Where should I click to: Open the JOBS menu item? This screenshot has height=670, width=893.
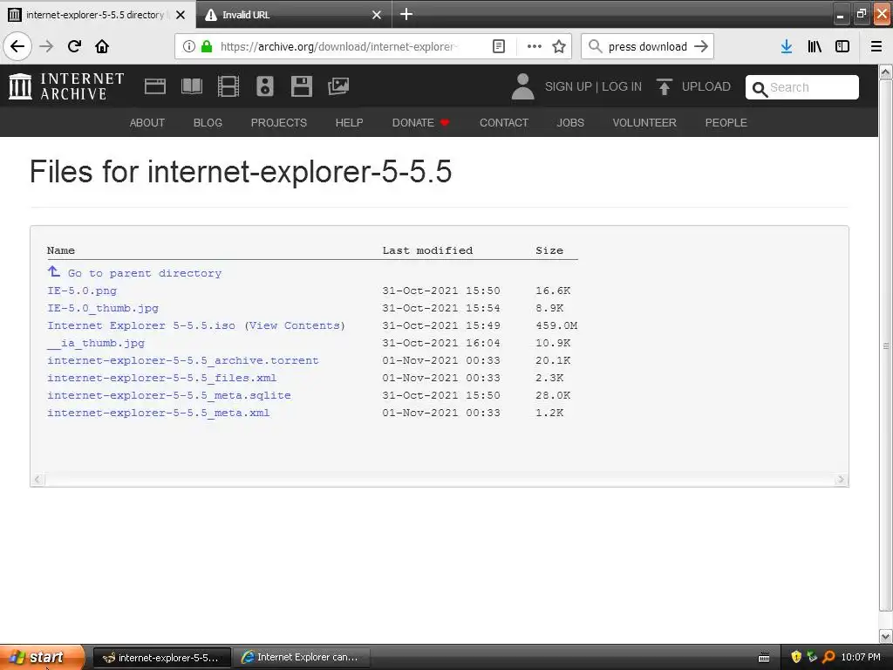570,122
